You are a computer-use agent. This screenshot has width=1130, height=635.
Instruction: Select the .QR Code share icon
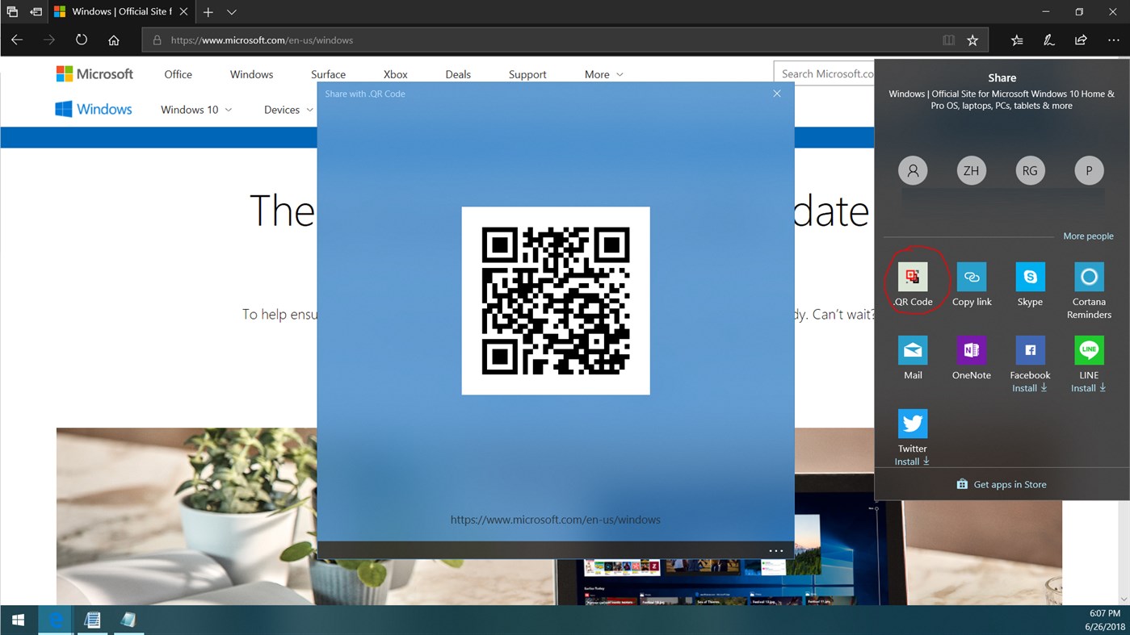point(913,275)
